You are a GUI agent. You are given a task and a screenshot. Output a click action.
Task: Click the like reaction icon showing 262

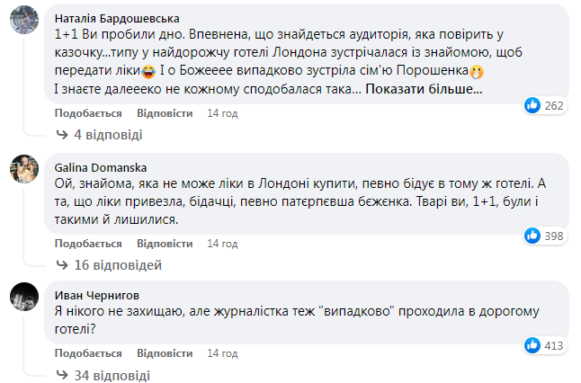[532, 105]
